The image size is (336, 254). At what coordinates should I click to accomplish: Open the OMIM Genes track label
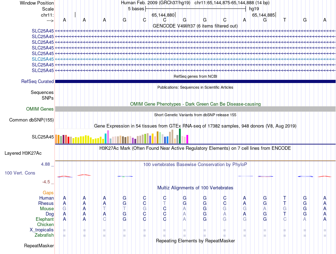coord(40,109)
